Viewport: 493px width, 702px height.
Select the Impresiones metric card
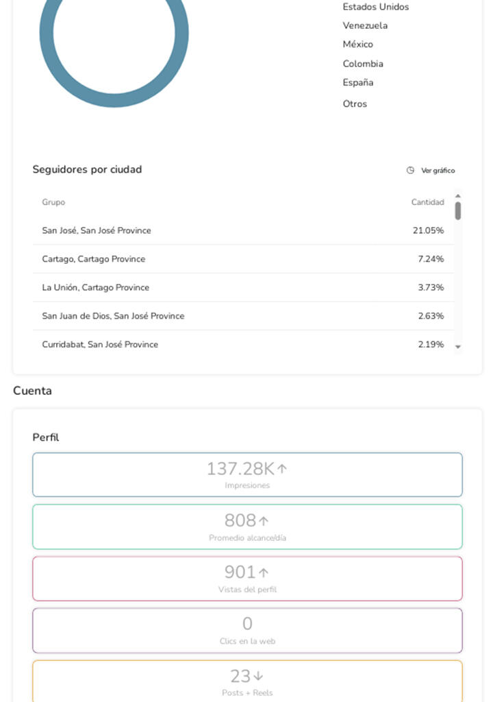click(x=247, y=474)
